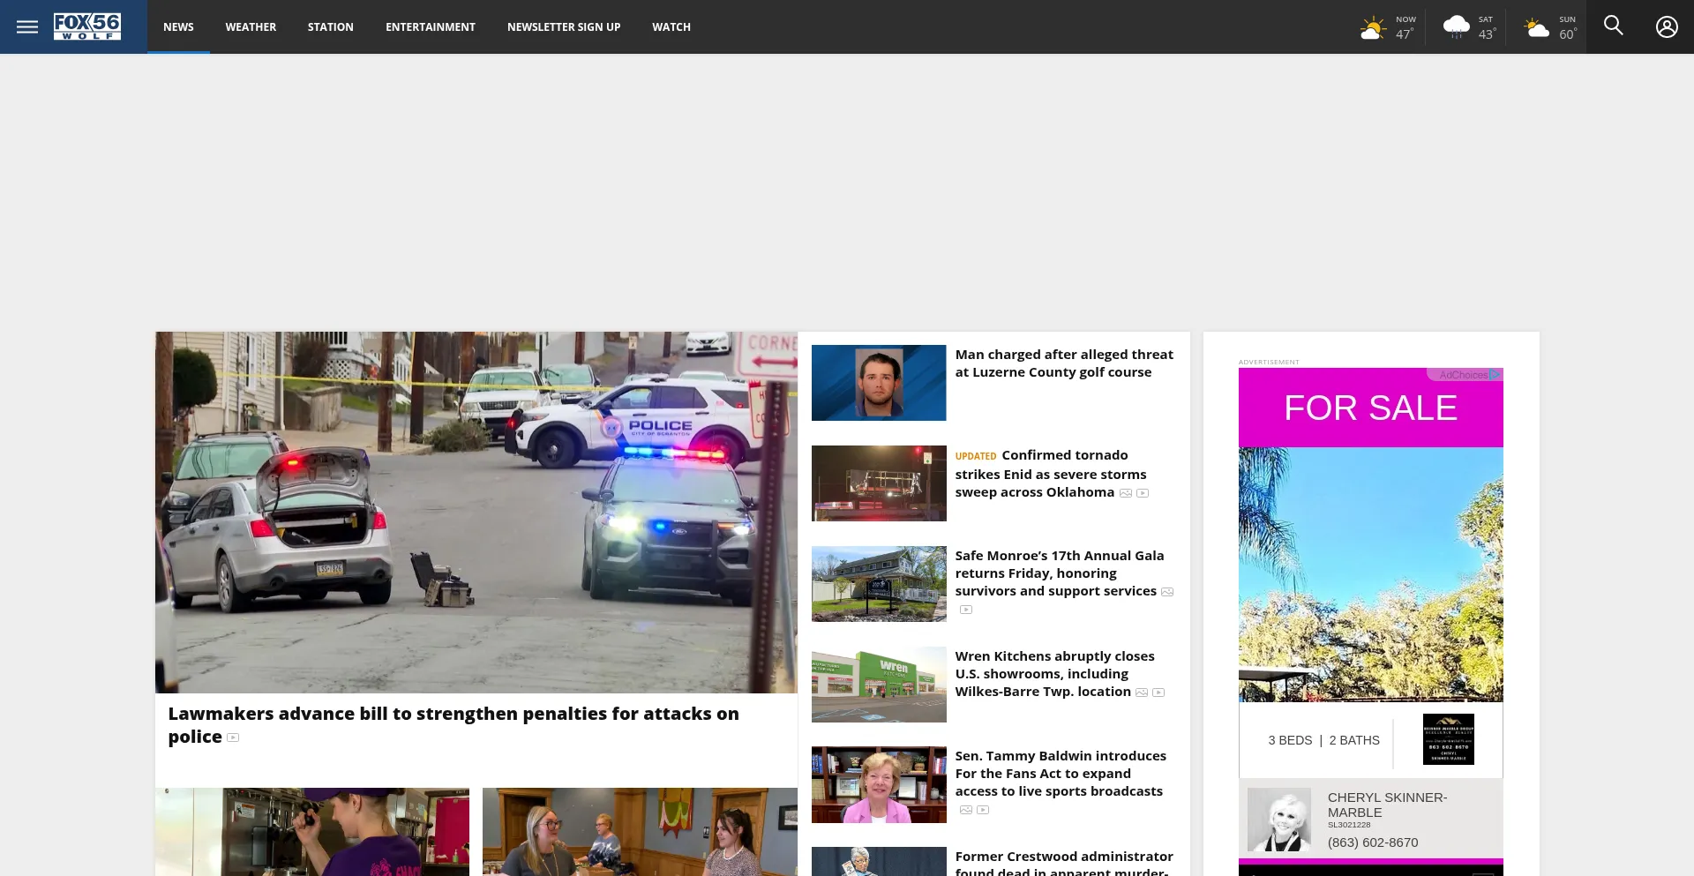Open Wren Kitchens abruptly closes showrooms story
Viewport: 1694px width, 876px height.
(1054, 674)
